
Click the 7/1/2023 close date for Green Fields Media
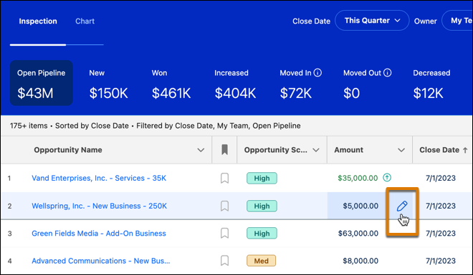[441, 234]
